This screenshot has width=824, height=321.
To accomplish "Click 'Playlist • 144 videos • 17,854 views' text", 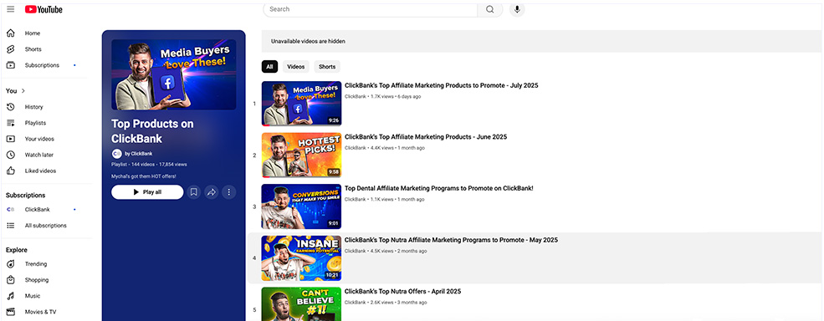I will [149, 165].
